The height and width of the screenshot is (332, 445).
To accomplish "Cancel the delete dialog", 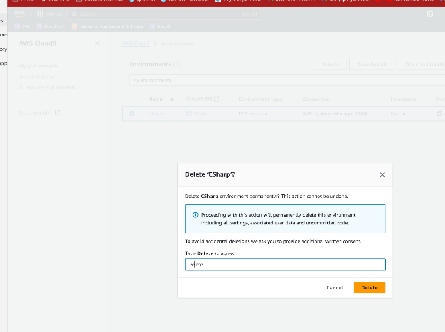I will pyautogui.click(x=335, y=287).
